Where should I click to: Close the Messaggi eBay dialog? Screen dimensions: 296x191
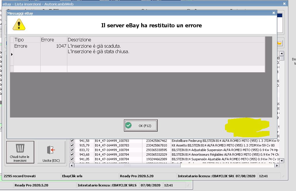coord(274,13)
